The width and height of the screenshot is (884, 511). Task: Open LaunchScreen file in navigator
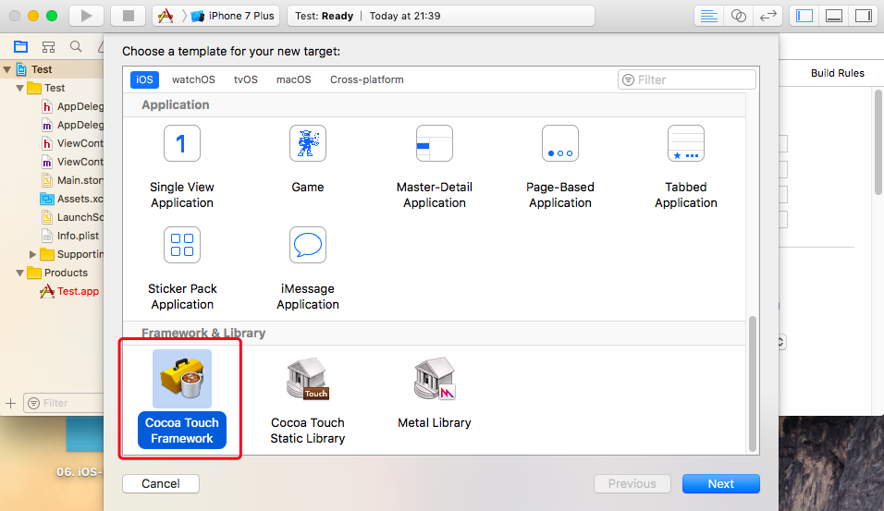(73, 217)
